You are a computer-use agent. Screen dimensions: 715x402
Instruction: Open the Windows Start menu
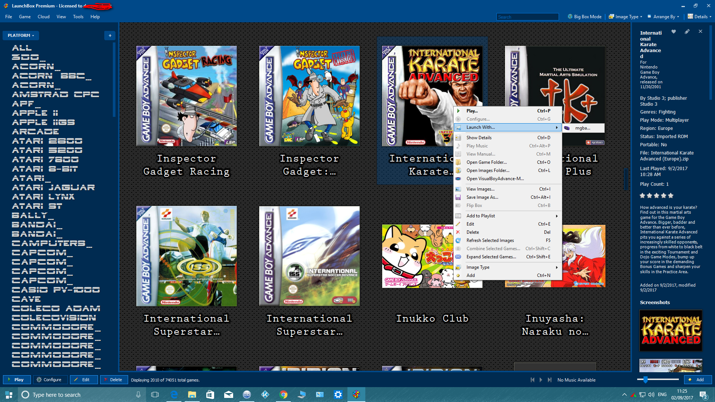click(x=9, y=395)
